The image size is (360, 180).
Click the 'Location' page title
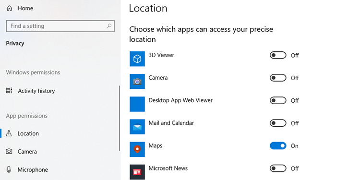point(148,8)
